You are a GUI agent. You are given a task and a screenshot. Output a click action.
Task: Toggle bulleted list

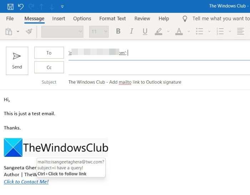click(199, 31)
